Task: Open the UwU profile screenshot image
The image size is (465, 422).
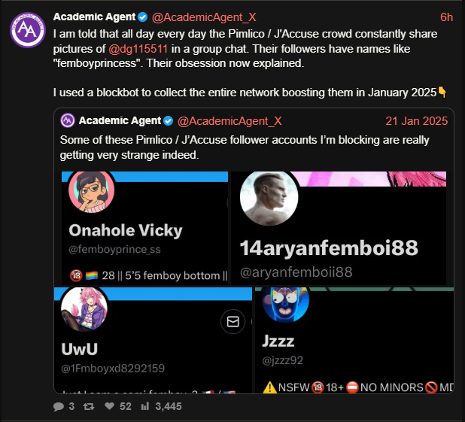Action: pos(153,340)
